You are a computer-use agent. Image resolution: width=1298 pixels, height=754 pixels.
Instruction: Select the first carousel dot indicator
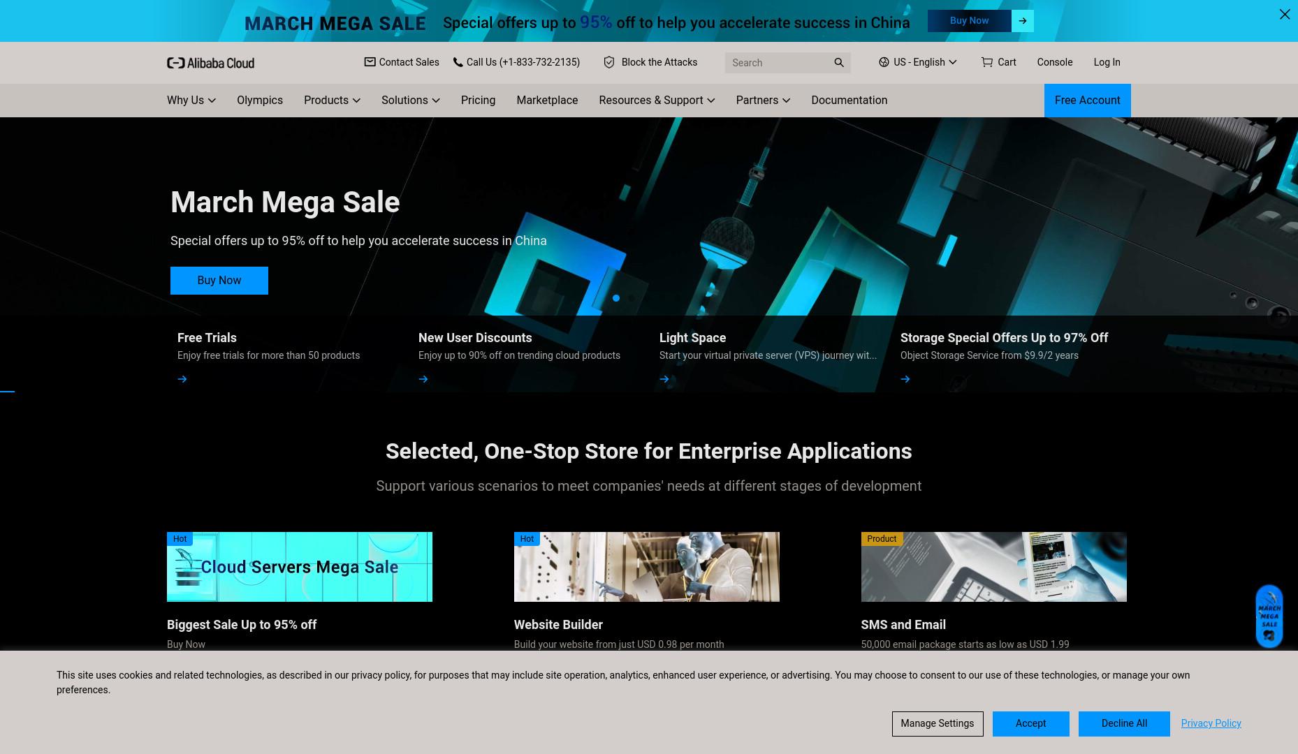pos(615,298)
